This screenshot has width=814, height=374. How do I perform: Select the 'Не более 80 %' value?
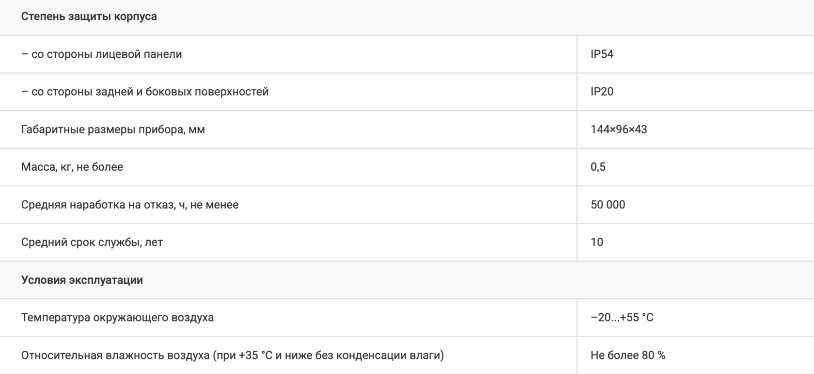[x=628, y=356]
